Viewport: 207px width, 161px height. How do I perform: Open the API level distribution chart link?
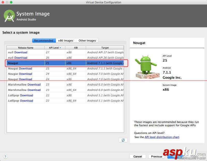click(161, 137)
